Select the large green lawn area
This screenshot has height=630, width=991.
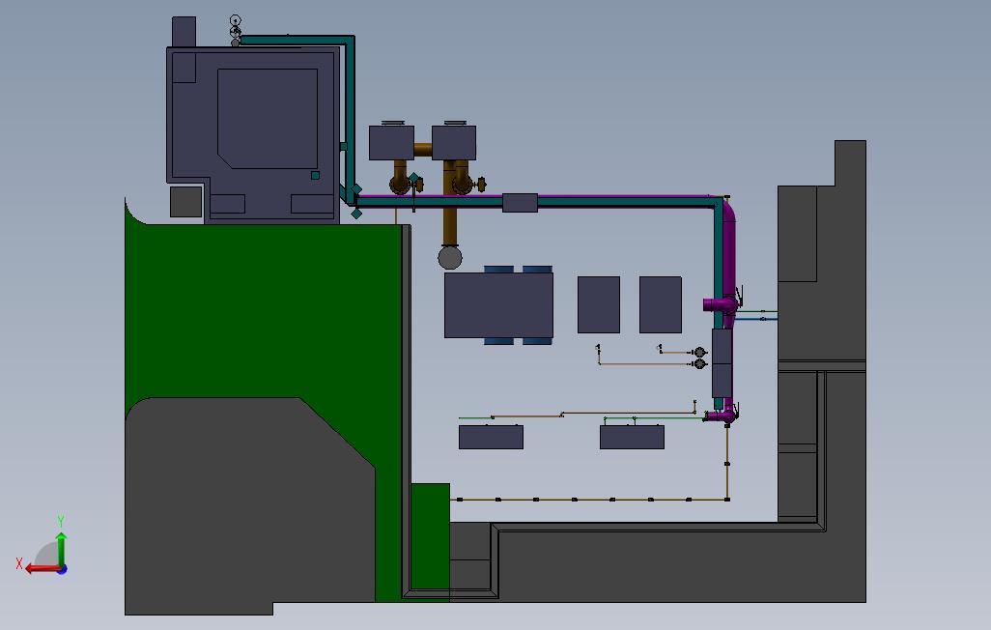pyautogui.click(x=266, y=310)
